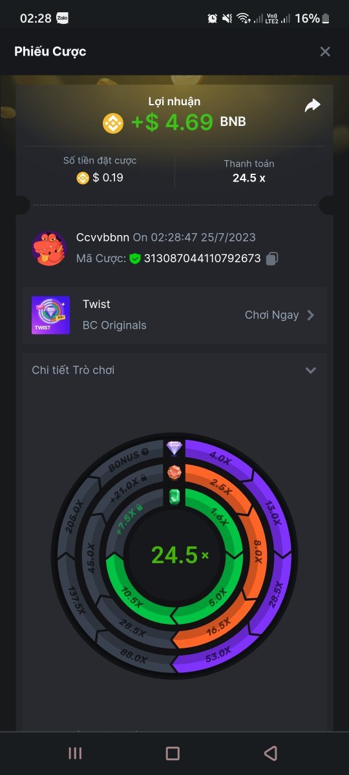Tap the share arrow icon
The width and height of the screenshot is (349, 775).
coord(313,105)
